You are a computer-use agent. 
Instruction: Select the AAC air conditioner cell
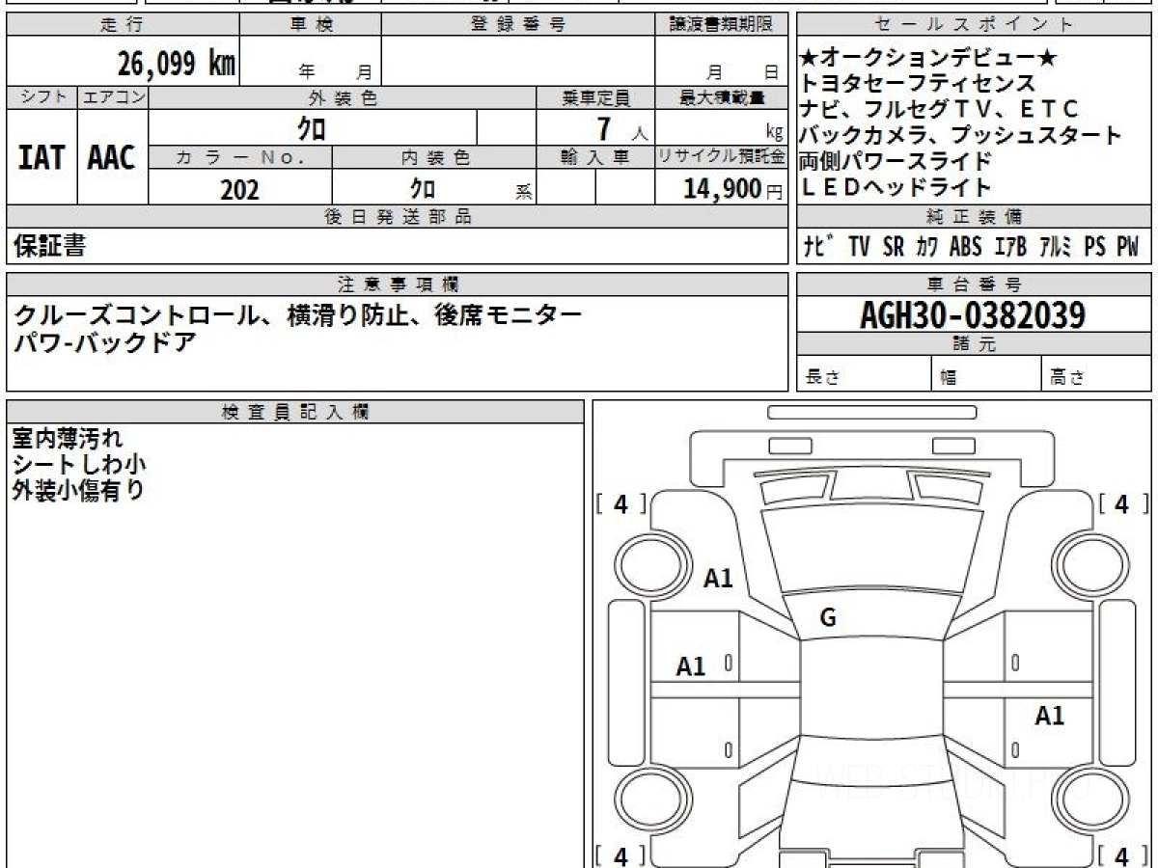[x=113, y=156]
